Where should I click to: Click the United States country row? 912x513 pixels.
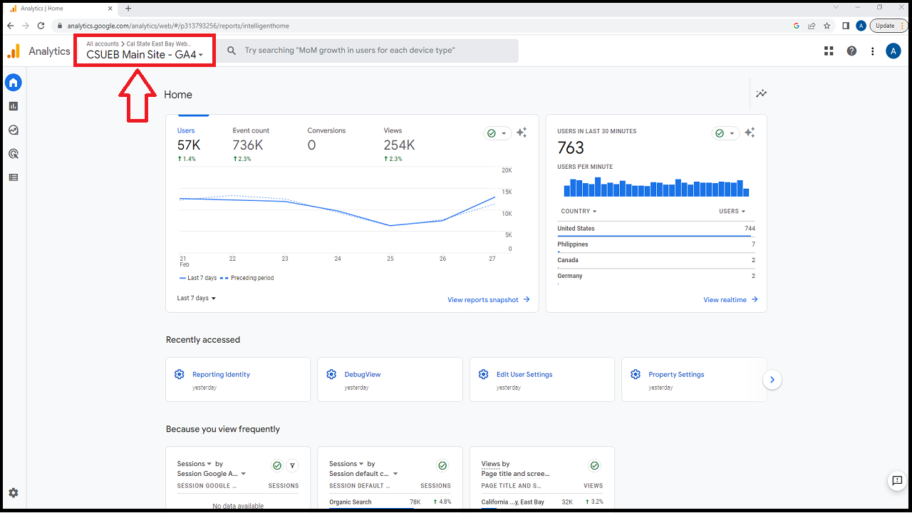(656, 229)
